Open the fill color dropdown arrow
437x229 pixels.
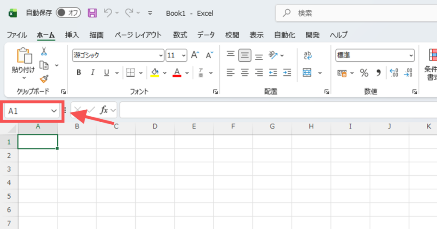165,73
